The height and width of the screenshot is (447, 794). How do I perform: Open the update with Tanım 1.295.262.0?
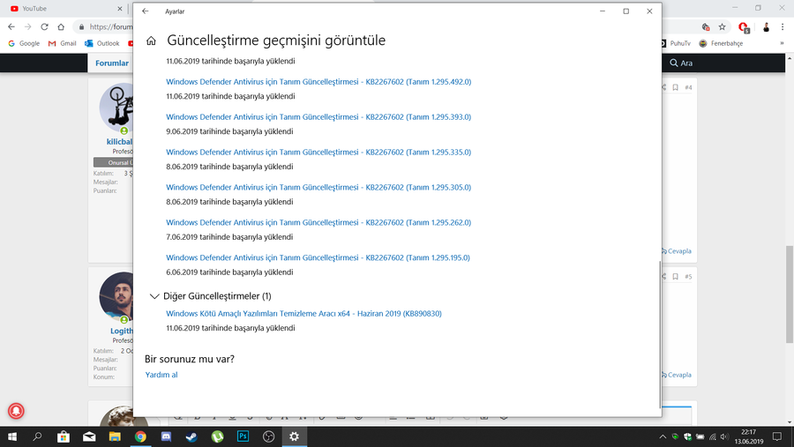[318, 222]
